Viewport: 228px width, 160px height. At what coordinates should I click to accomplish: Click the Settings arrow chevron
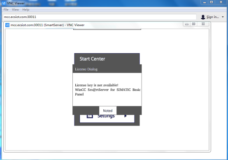point(126,116)
